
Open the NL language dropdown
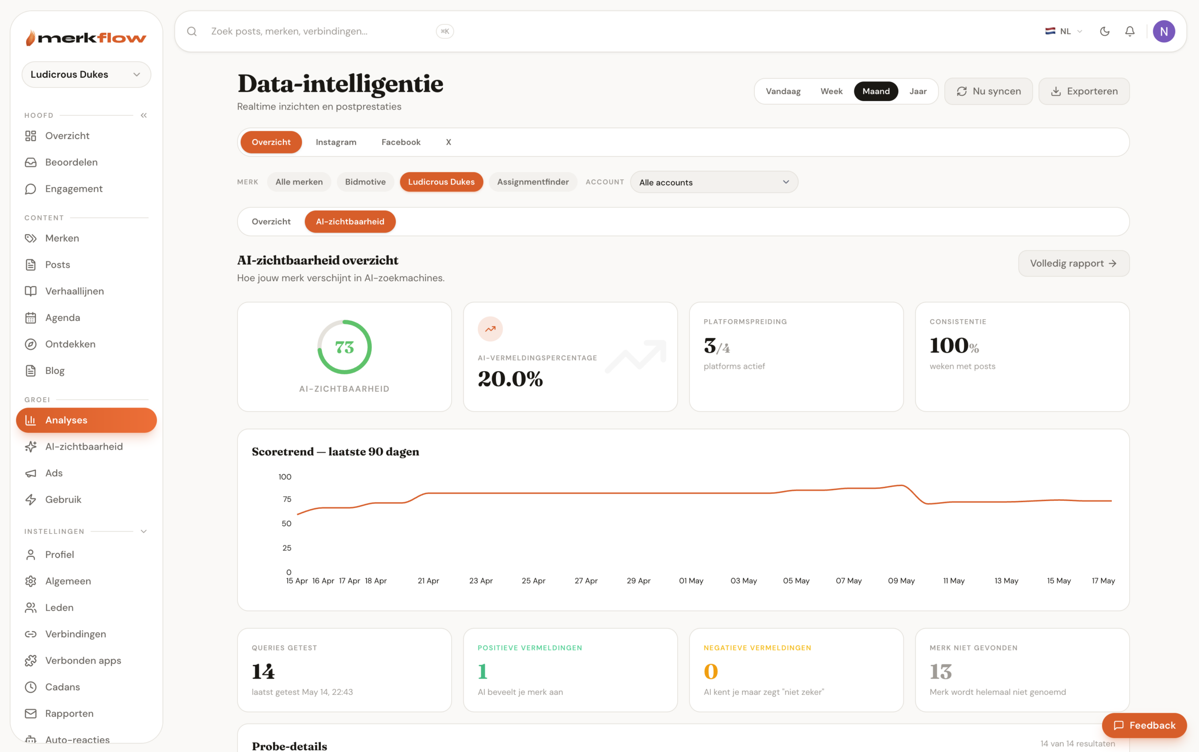[x=1064, y=31]
